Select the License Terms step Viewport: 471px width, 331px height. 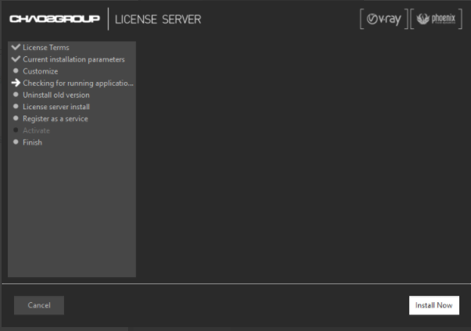click(46, 48)
